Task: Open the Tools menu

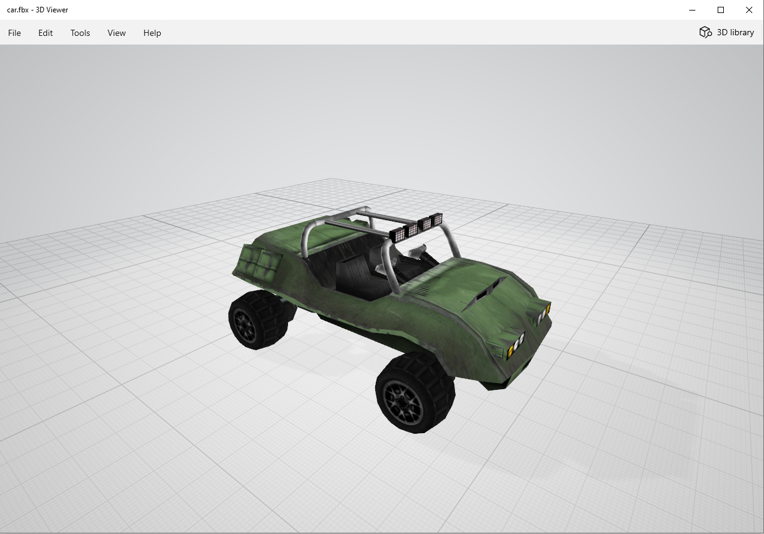Action: [80, 33]
